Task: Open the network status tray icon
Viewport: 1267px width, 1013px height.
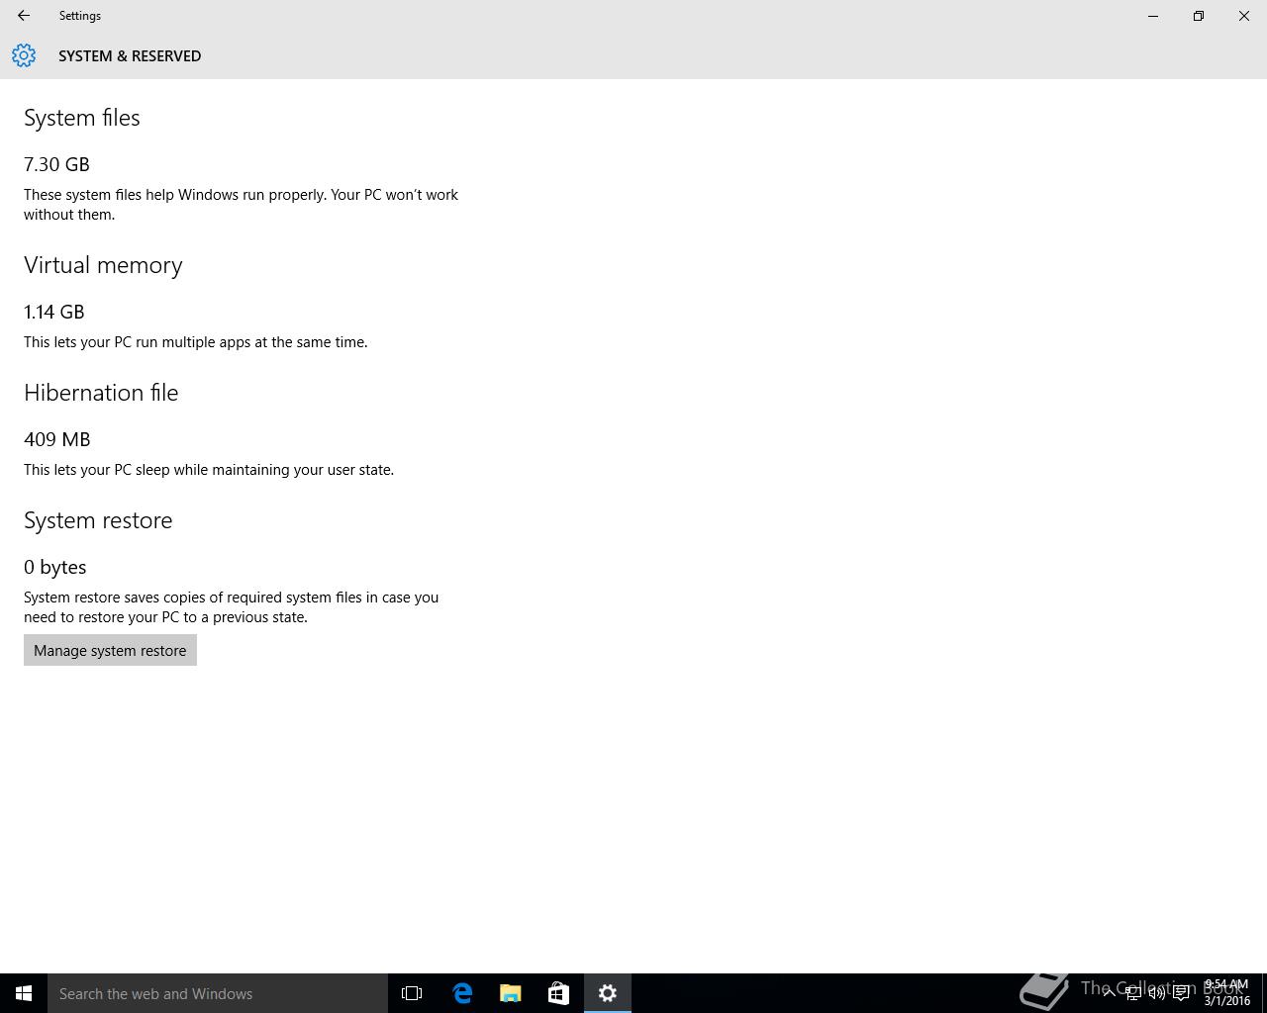Action: click(x=1133, y=993)
